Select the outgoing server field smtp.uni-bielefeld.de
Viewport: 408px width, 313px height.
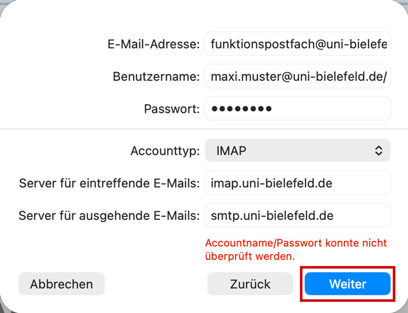tap(297, 216)
